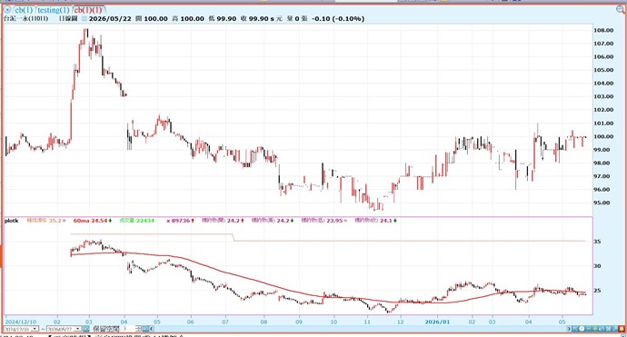Click the go button after end date
The height and width of the screenshot is (337, 627).
click(86, 329)
